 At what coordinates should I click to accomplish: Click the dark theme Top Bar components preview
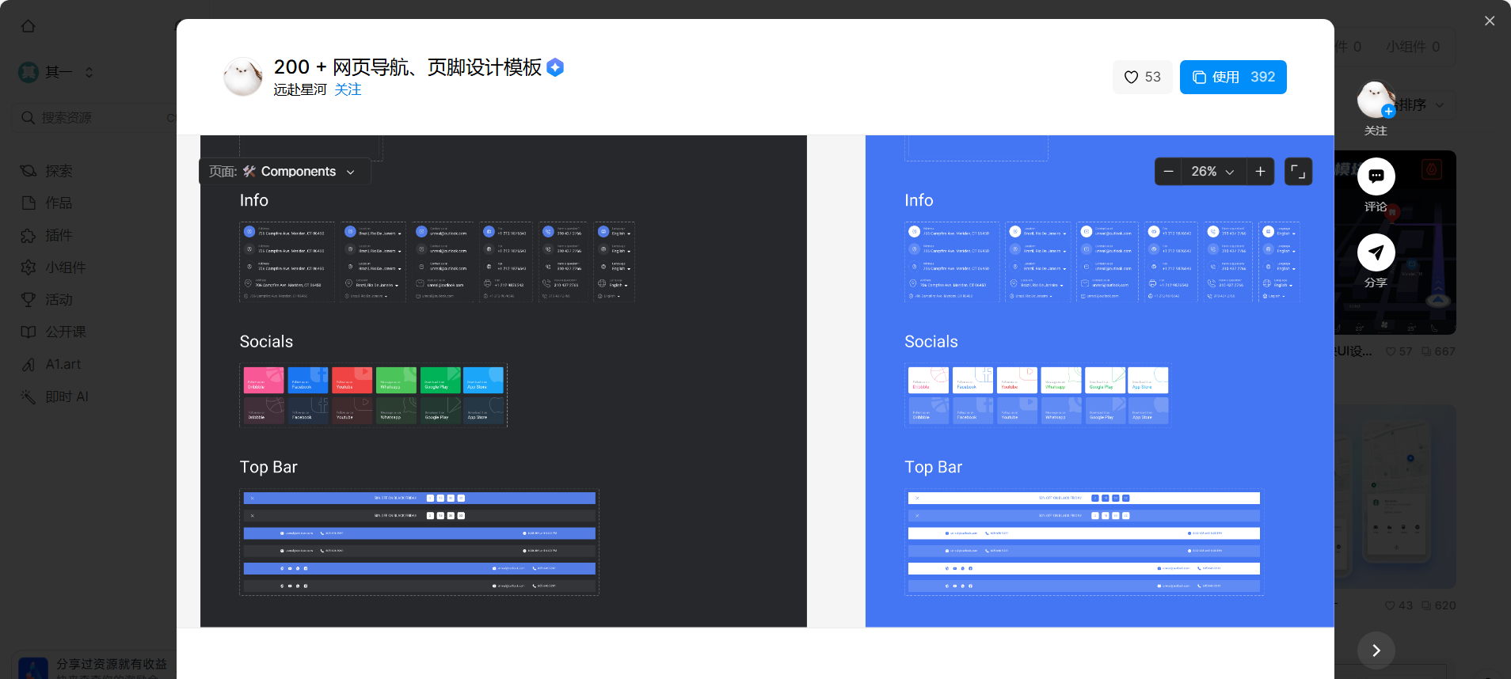tap(419, 542)
